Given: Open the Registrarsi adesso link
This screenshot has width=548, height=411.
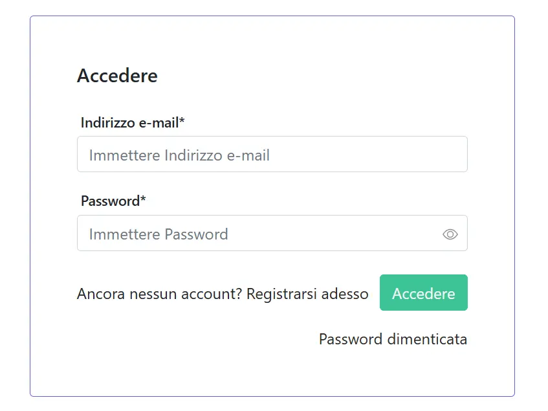Looking at the screenshot, I should coord(307,294).
